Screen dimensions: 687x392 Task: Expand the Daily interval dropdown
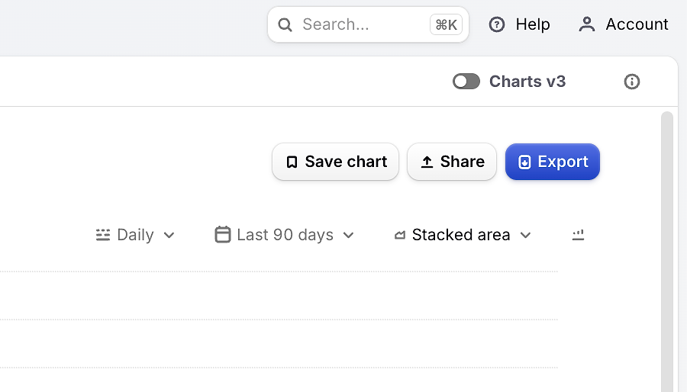[135, 235]
